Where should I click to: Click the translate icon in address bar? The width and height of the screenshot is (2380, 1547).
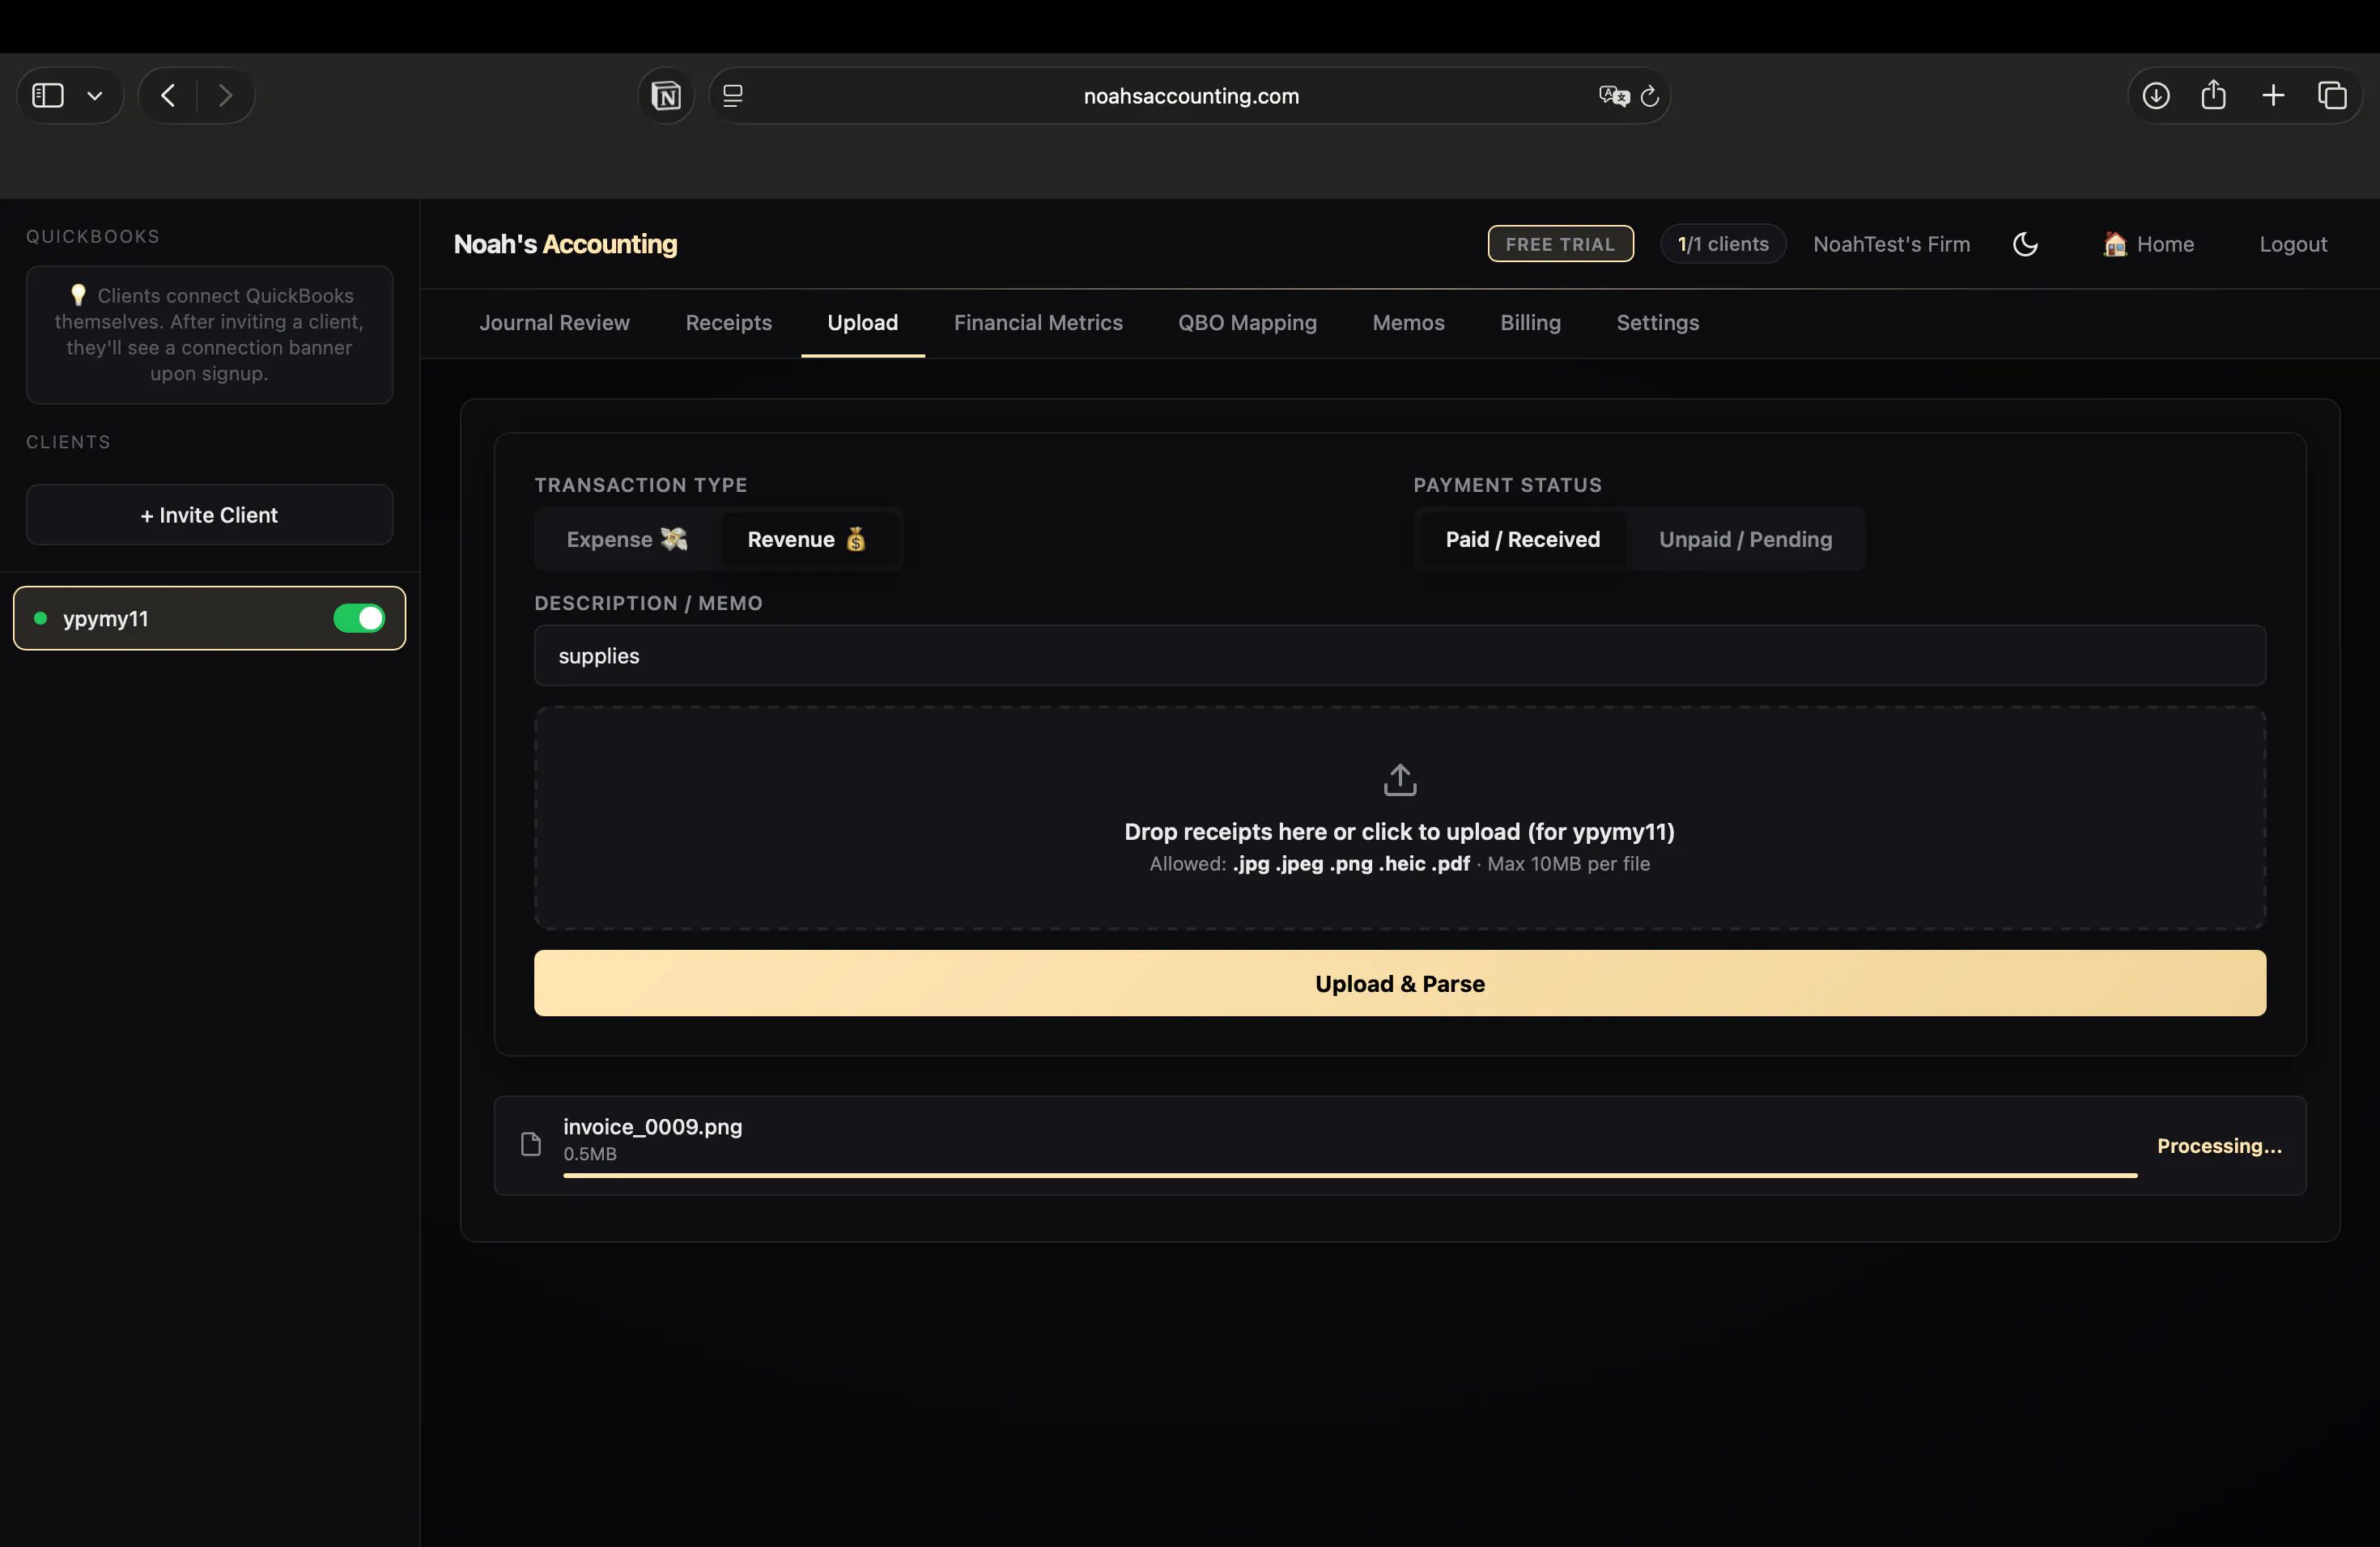pyautogui.click(x=1614, y=96)
